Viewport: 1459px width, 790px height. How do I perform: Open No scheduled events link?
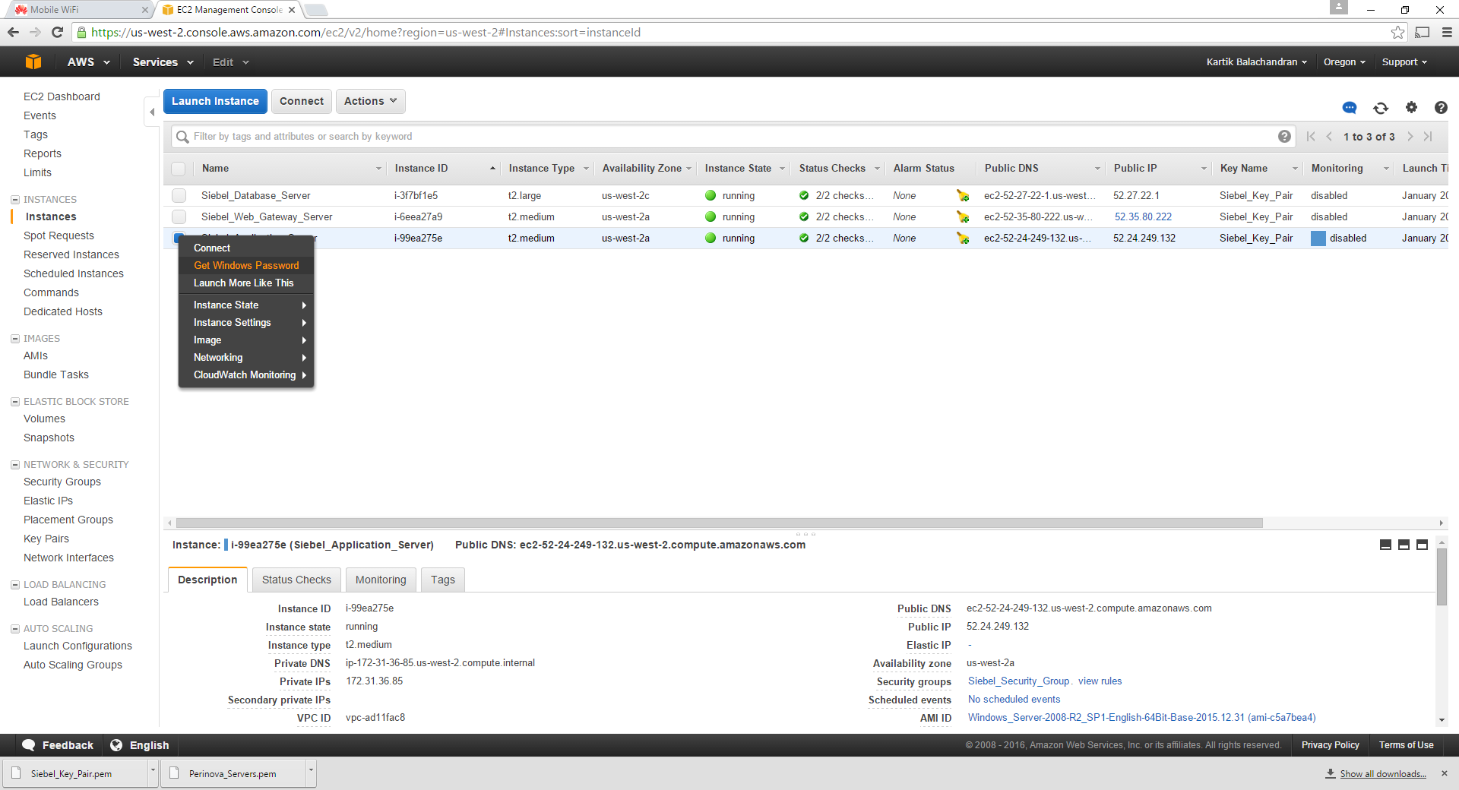point(1014,700)
